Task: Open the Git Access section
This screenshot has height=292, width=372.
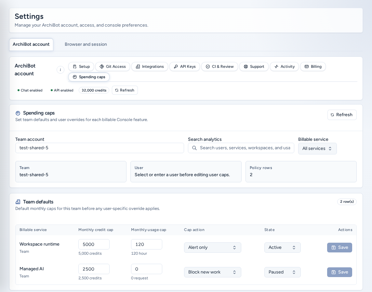Action: tap(113, 67)
